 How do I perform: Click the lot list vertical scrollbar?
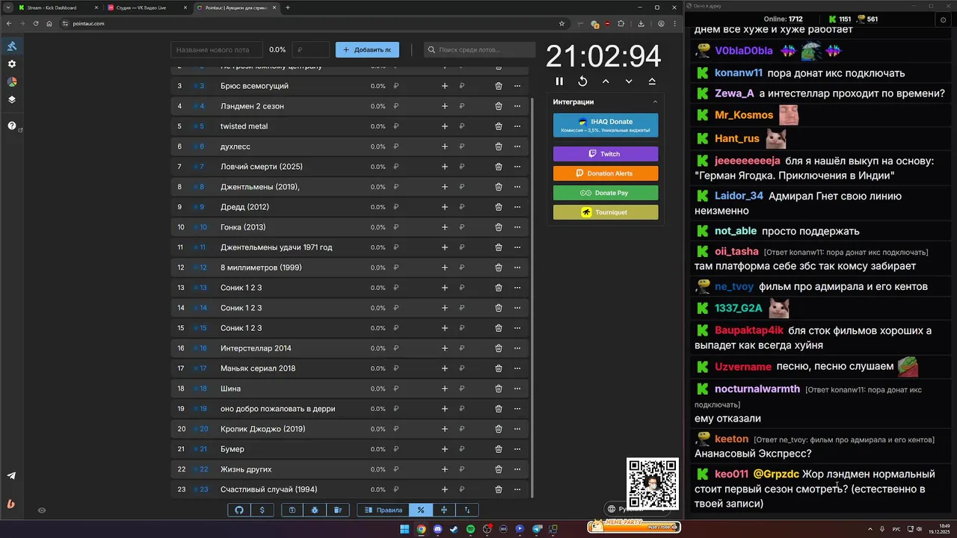[x=532, y=297]
